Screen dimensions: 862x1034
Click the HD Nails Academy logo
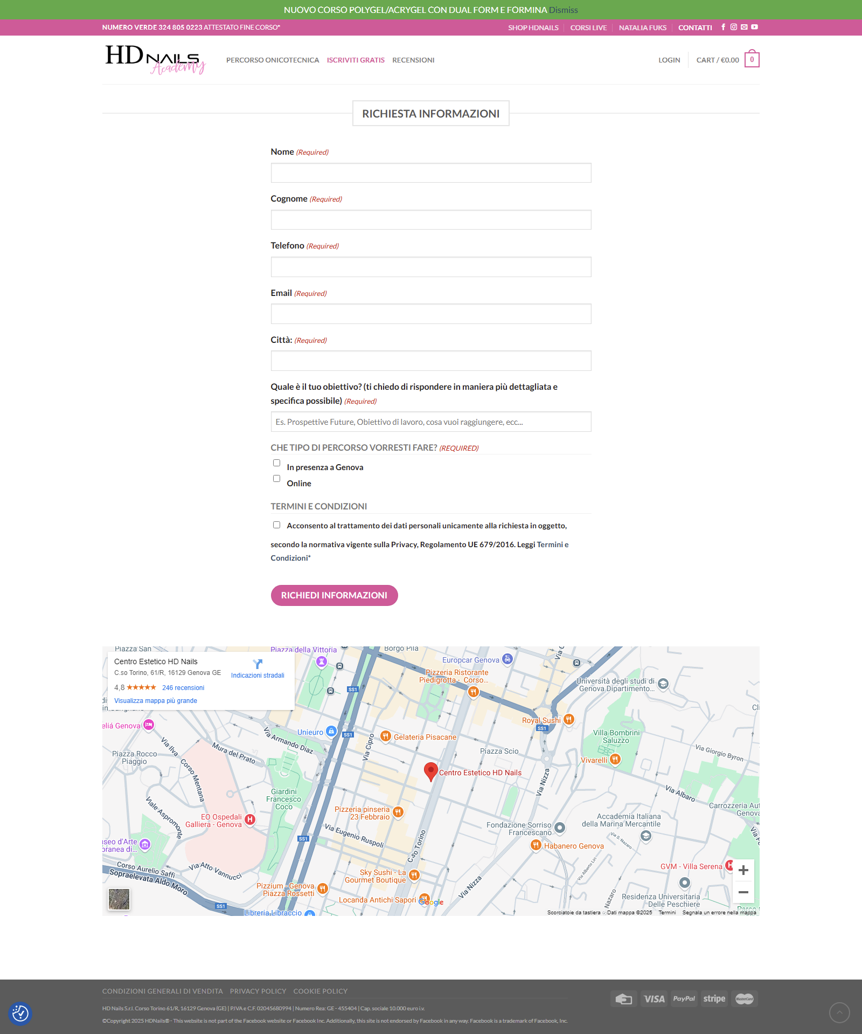click(x=155, y=59)
